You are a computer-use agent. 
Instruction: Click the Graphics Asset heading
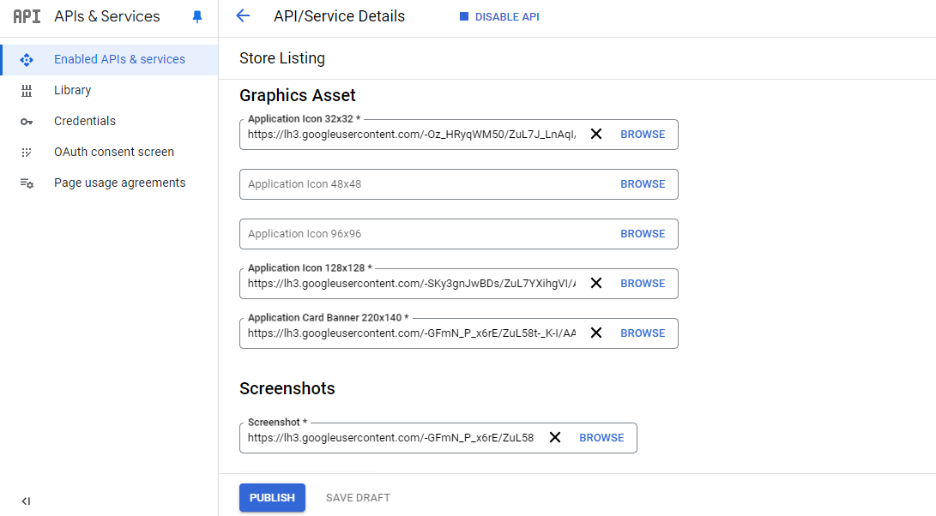298,95
